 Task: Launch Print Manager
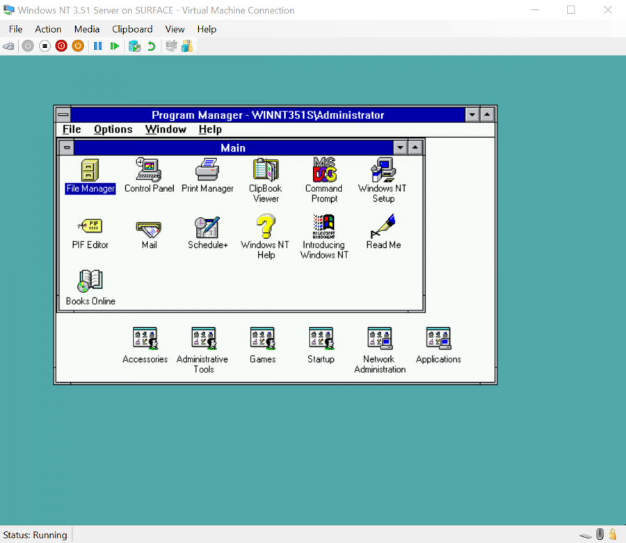point(207,171)
